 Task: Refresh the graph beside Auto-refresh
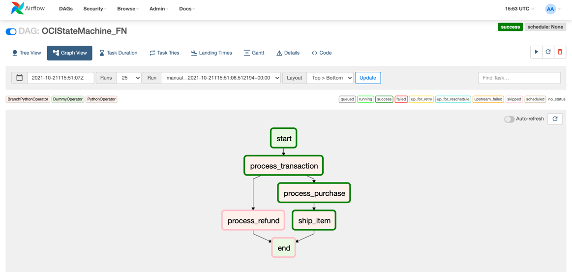555,119
